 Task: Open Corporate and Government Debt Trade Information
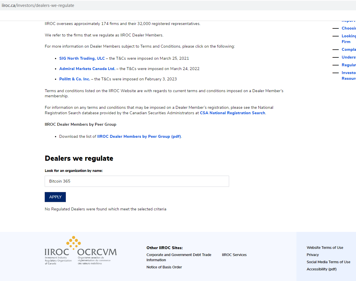coord(179,257)
